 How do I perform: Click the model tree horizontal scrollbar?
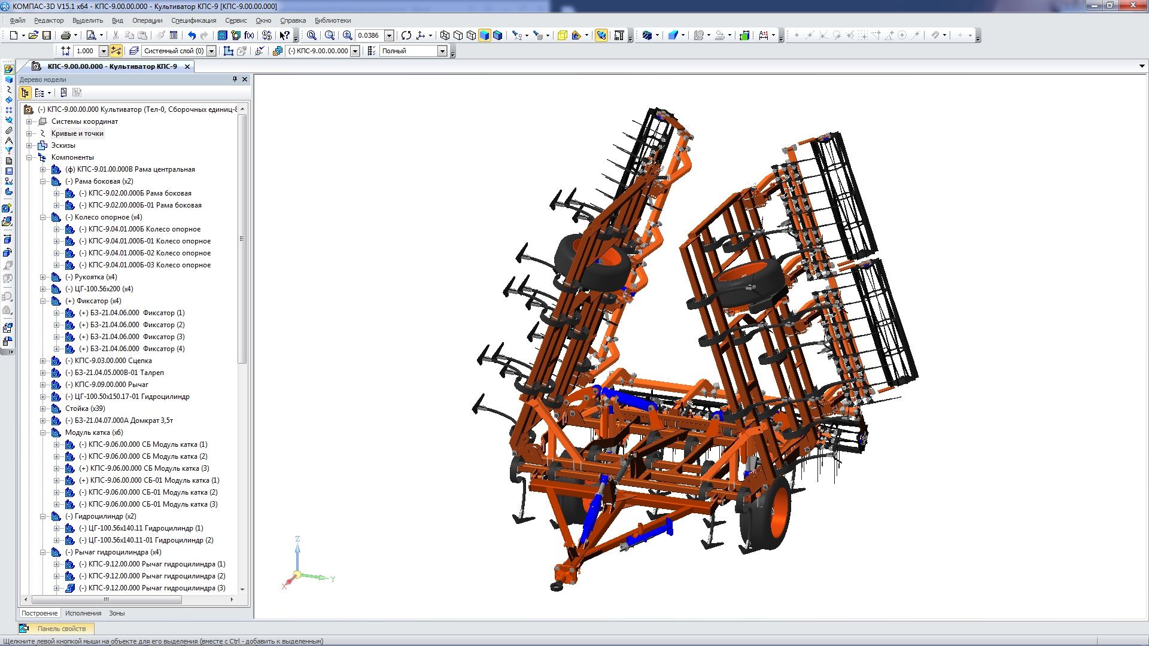click(106, 599)
